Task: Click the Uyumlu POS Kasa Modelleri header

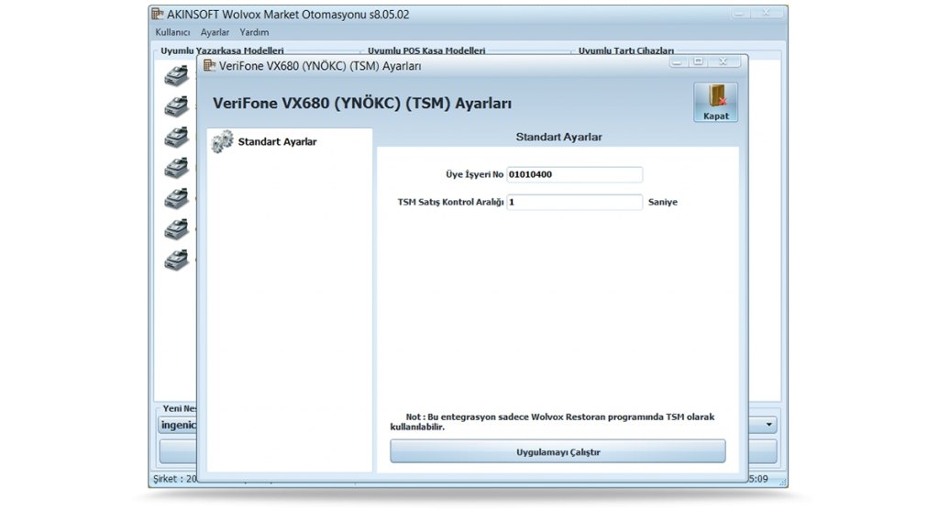Action: [426, 51]
